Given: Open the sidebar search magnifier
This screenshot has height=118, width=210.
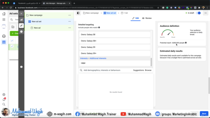Looking at the screenshot, I should point(4,104).
